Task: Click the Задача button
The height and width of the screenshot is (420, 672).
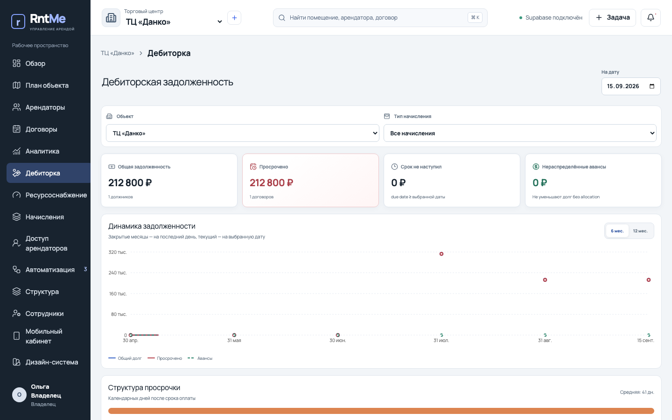Action: coord(612,18)
